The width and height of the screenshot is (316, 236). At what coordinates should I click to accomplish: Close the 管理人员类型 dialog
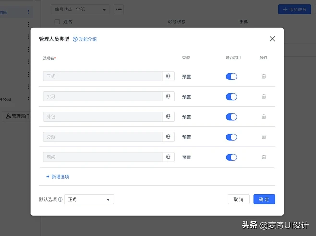point(272,39)
